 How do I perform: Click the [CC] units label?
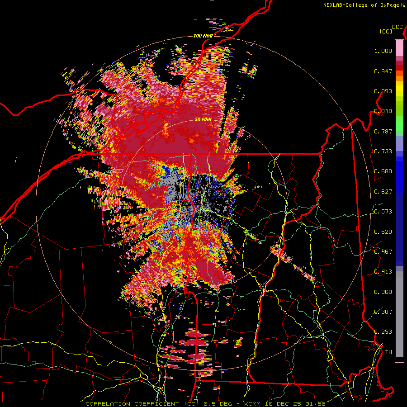(386, 32)
